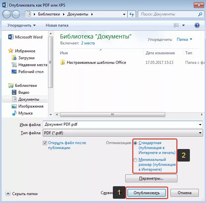
Task: Click file list scroll right arrow
Action: point(202,114)
